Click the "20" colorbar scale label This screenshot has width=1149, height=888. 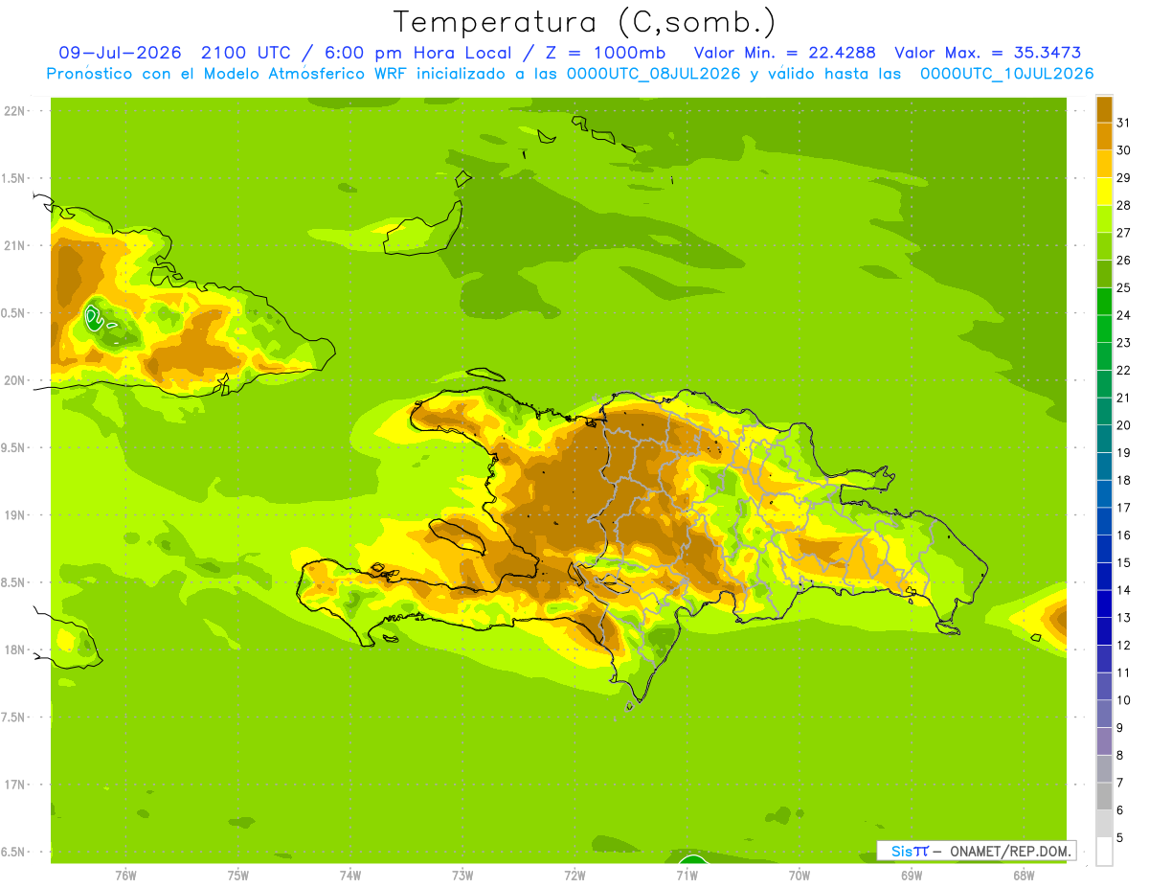click(1123, 425)
